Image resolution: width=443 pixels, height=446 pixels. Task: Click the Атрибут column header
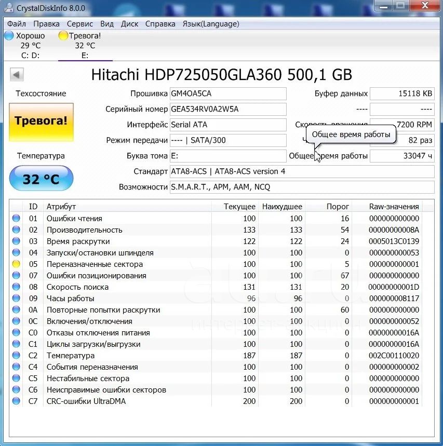coord(127,207)
